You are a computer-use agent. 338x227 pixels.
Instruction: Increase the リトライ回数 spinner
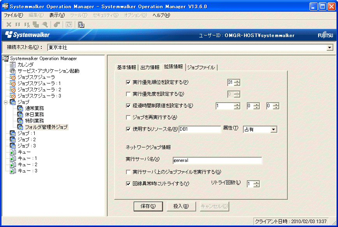point(256,183)
